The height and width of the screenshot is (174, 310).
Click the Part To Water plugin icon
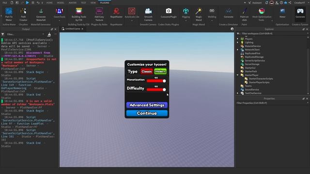click(x=9, y=12)
